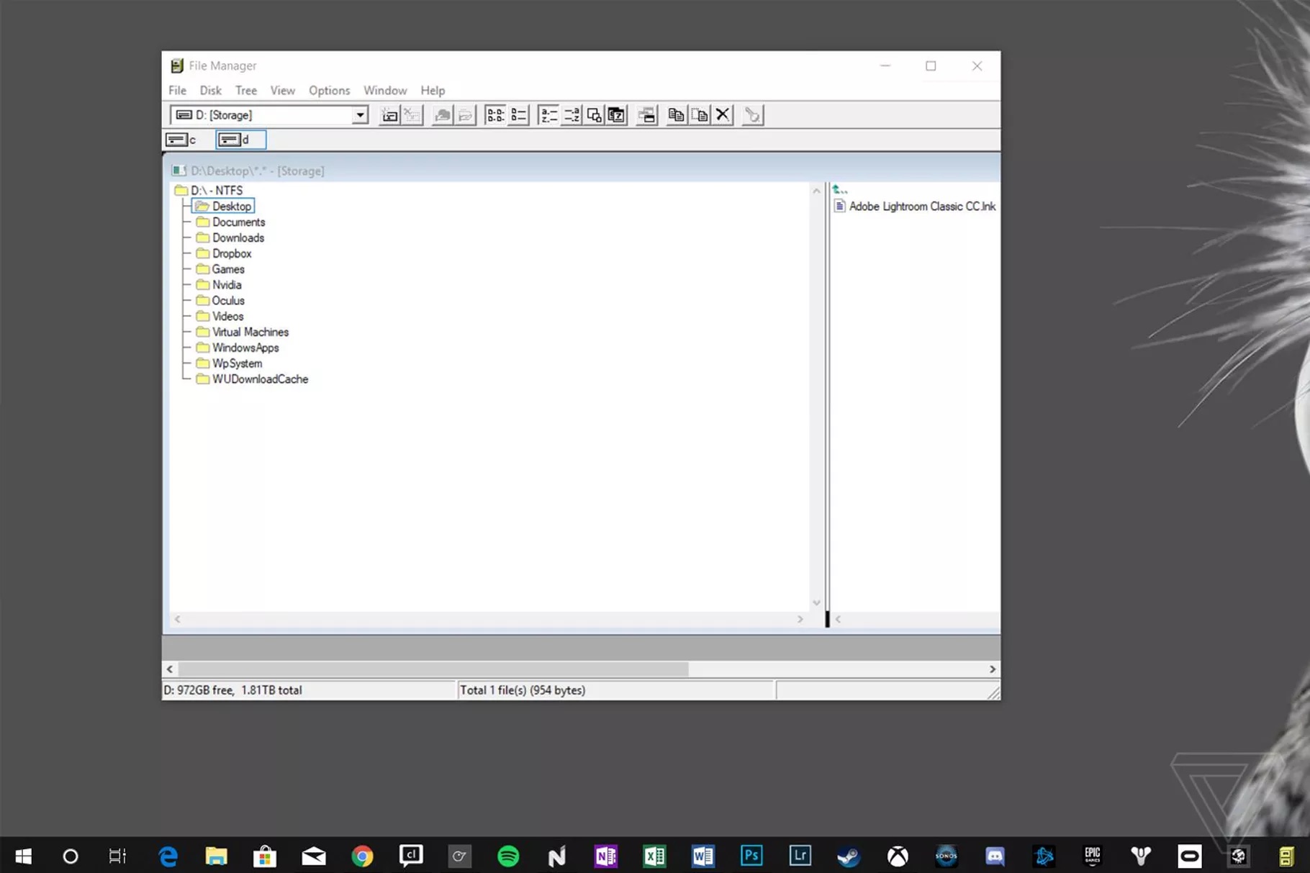Sort files Z to A via toolbar icon
1310x873 pixels.
[571, 114]
